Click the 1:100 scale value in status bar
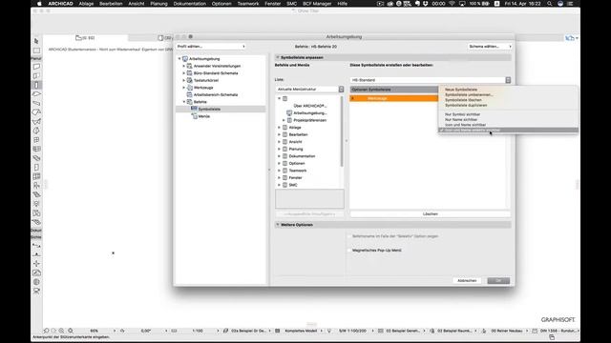Image resolution: width=611 pixels, height=343 pixels. 198,331
